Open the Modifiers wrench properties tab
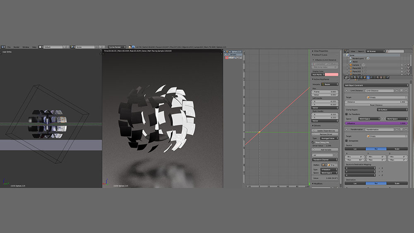Screen dimensions: 414x233 [x=371, y=77]
